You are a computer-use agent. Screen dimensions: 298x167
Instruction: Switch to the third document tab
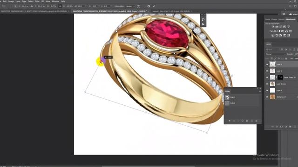[x=171, y=11]
